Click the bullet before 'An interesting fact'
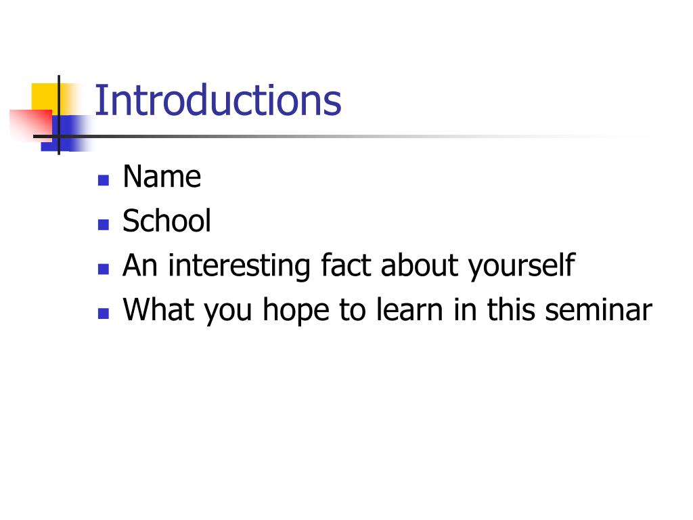Image resolution: width=693 pixels, height=520 pixels. click(104, 269)
